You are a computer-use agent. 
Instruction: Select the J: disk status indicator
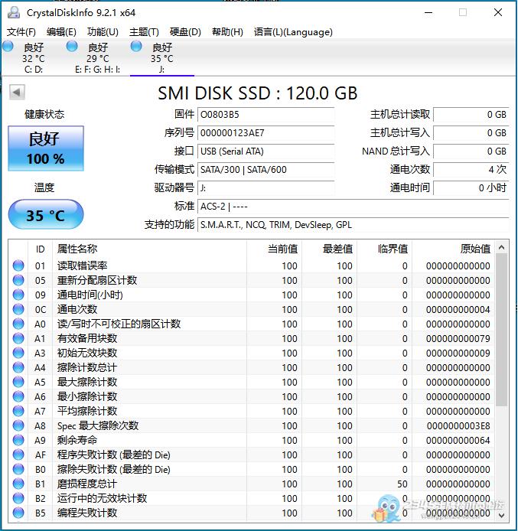136,46
